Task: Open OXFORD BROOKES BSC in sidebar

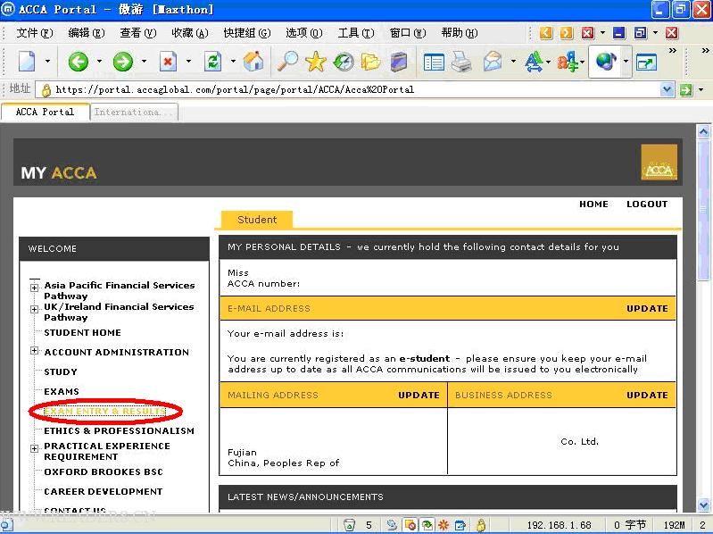Action: pos(104,471)
